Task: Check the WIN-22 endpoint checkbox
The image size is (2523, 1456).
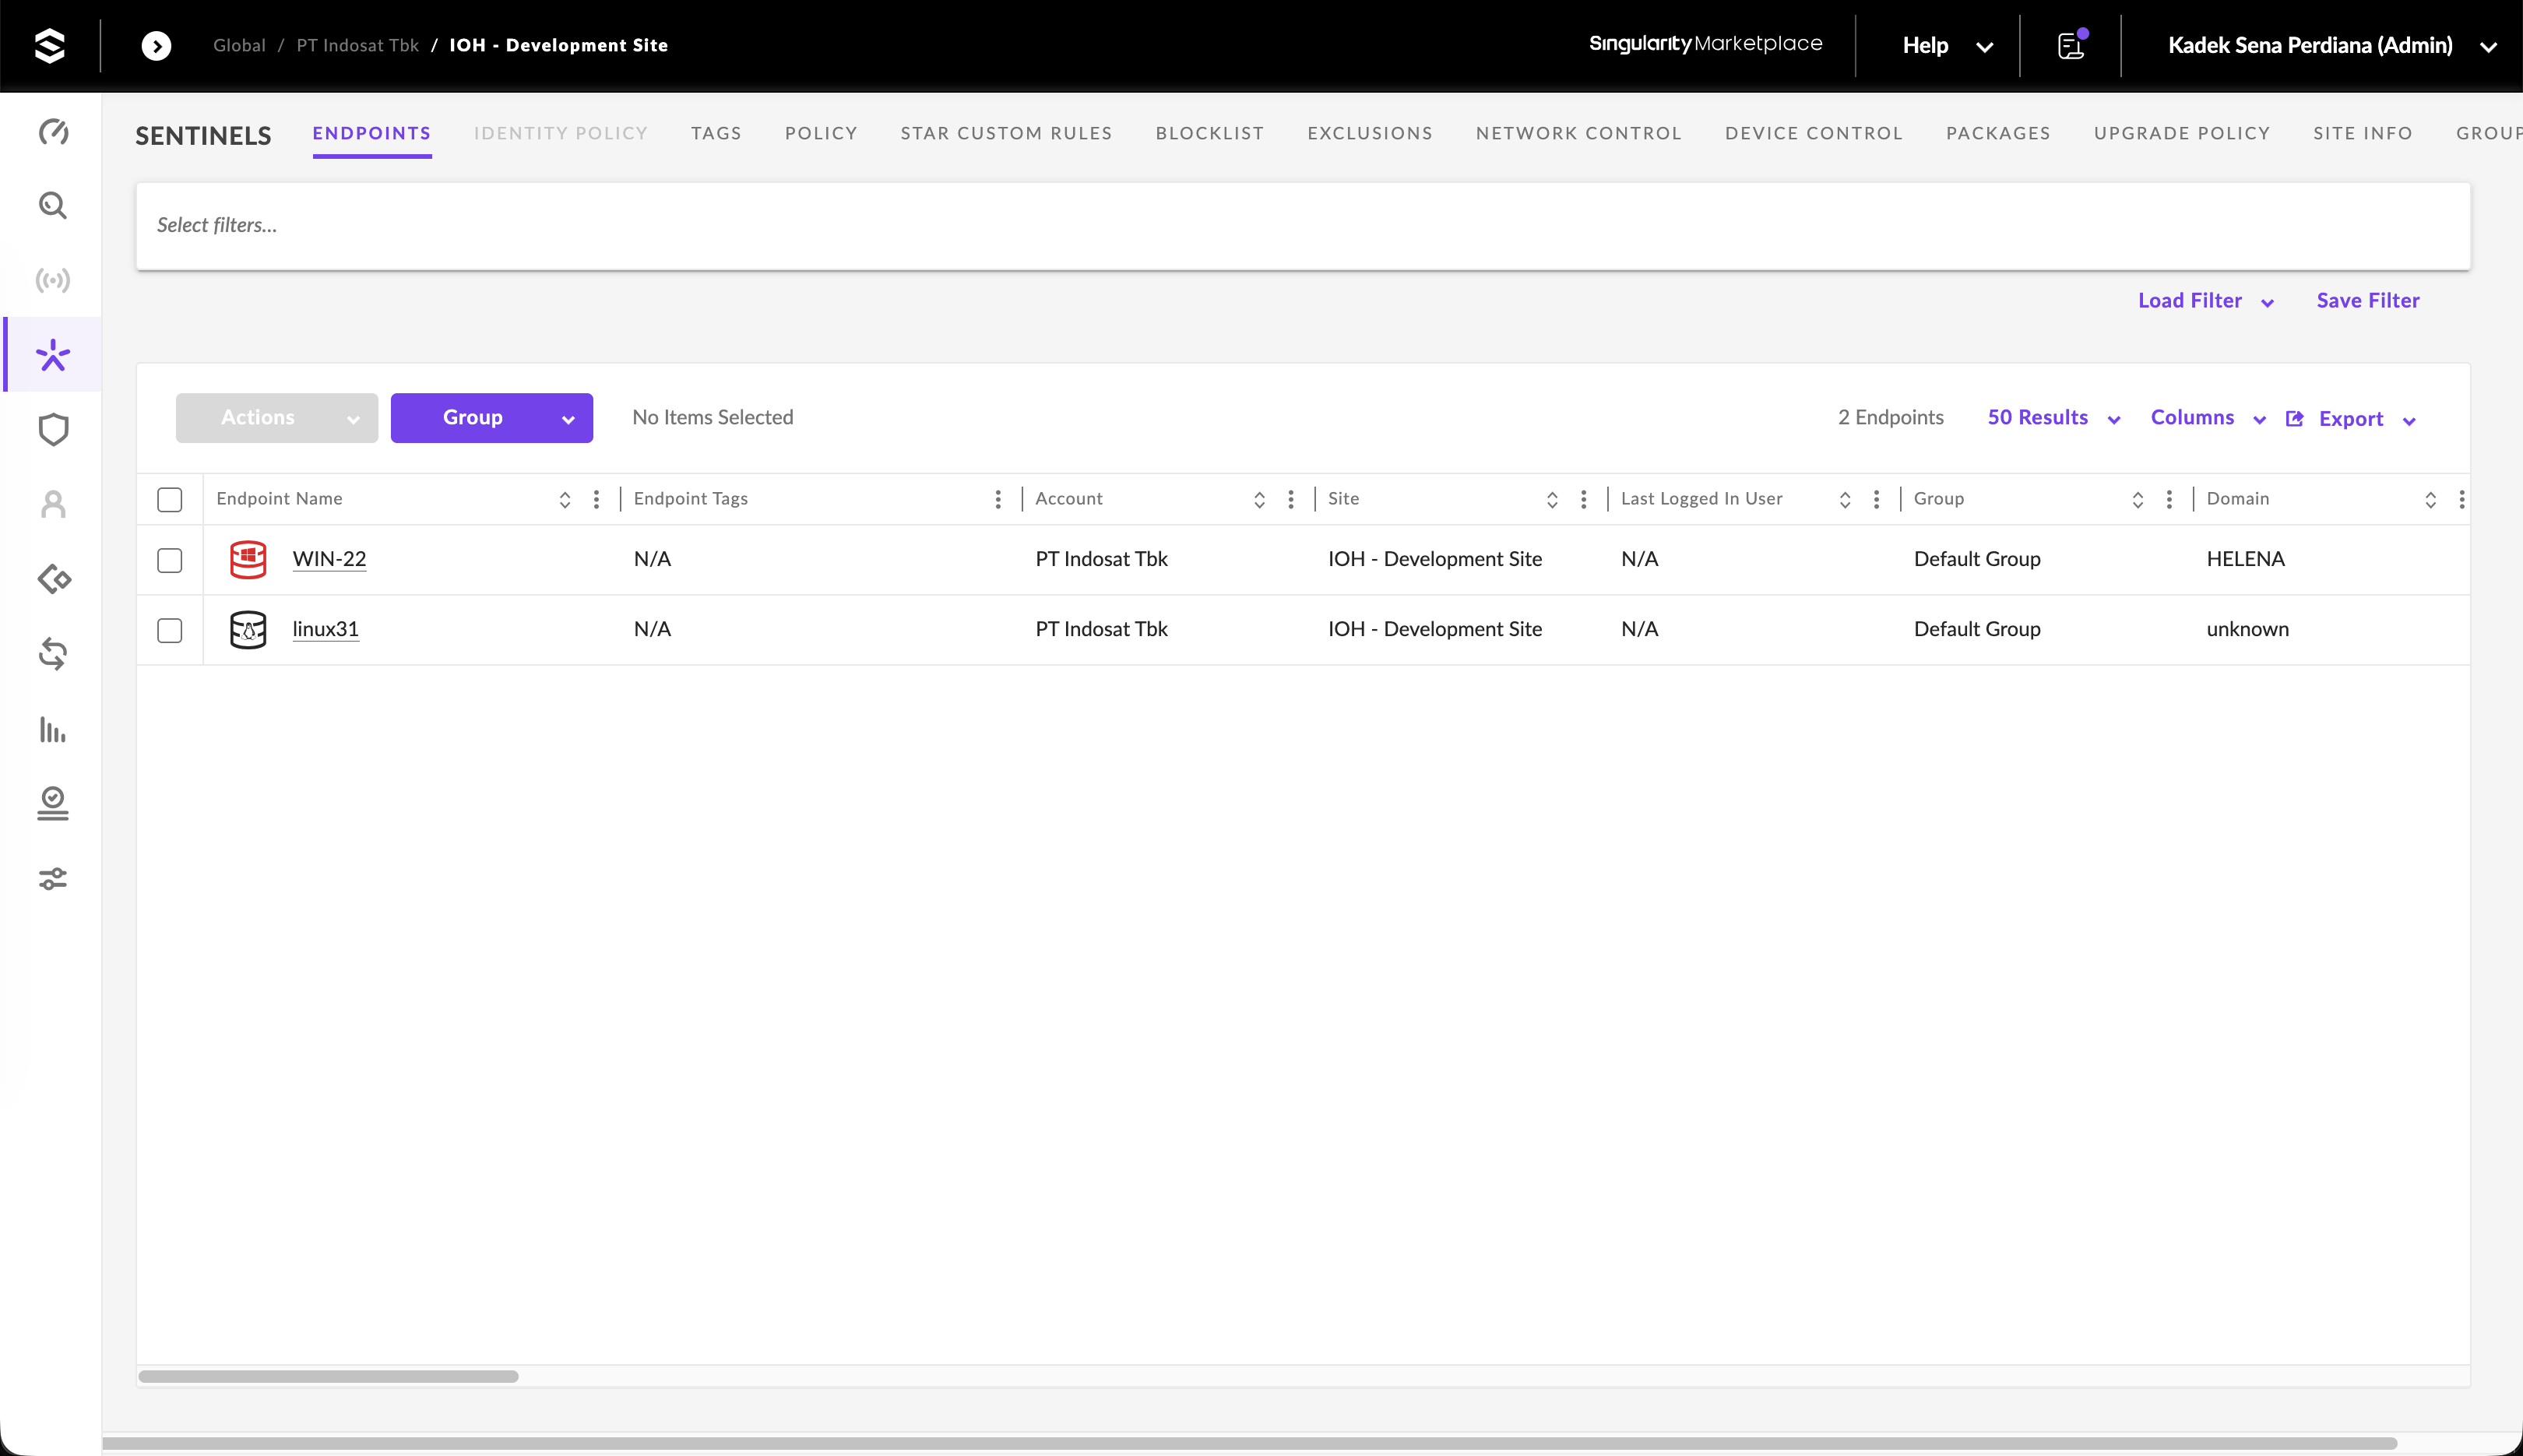Action: [x=170, y=560]
